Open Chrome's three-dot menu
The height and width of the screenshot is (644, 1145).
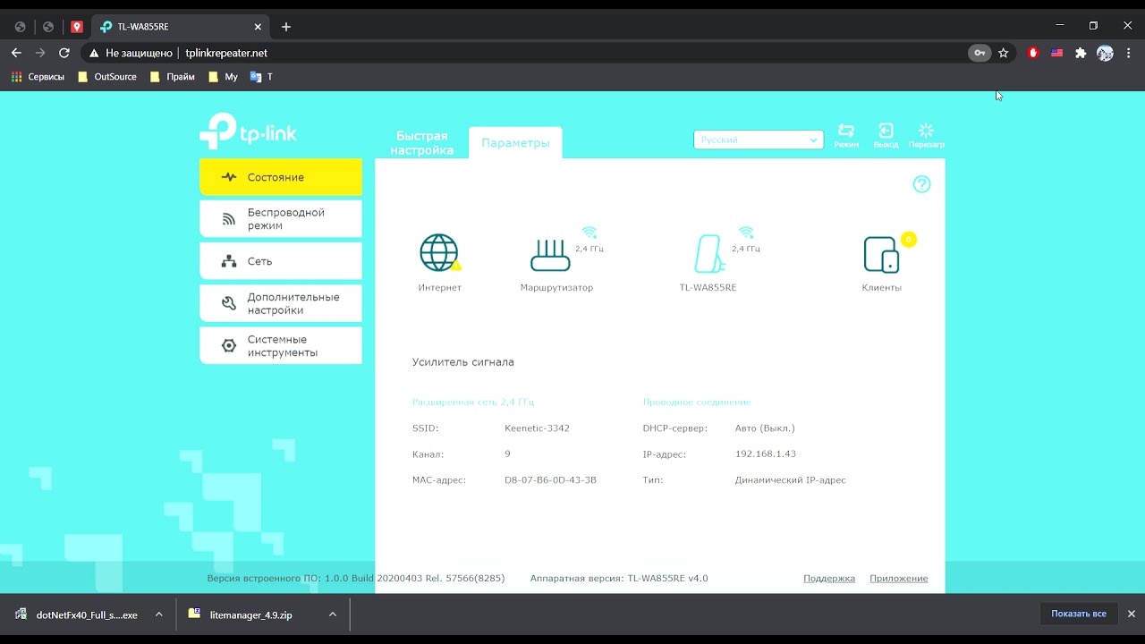coord(1128,53)
